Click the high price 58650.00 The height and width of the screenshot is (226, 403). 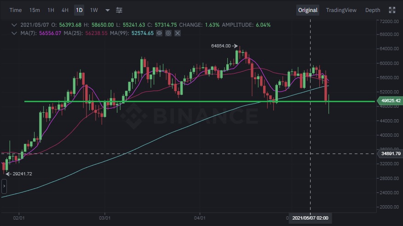pyautogui.click(x=103, y=25)
